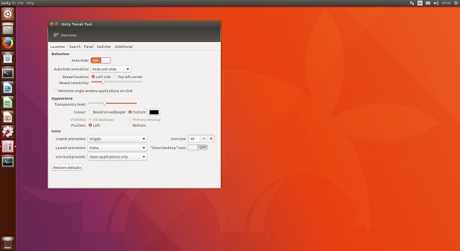The height and width of the screenshot is (251, 460).
Task: Open the Files manager in the launcher
Action: 8,28
